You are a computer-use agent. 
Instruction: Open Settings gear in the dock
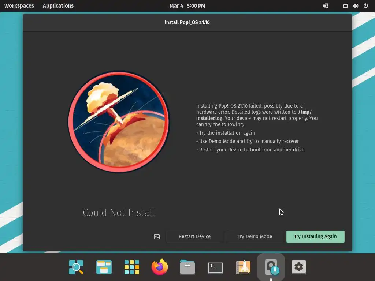tap(299, 267)
